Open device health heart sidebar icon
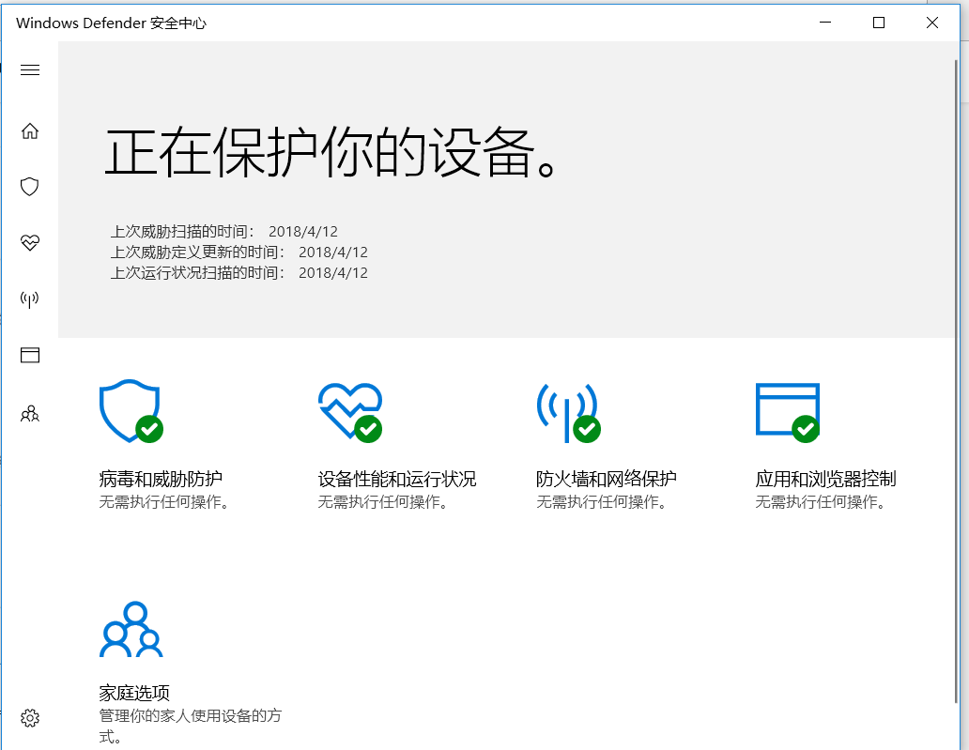The height and width of the screenshot is (750, 969). tap(30, 242)
